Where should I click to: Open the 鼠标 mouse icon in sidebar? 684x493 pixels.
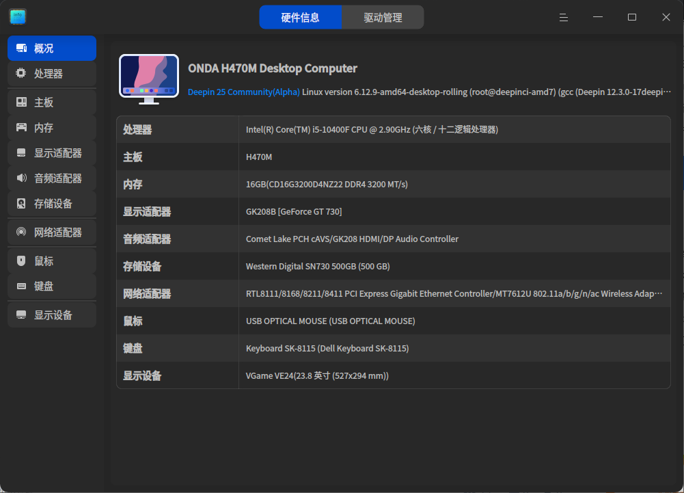pyautogui.click(x=21, y=261)
